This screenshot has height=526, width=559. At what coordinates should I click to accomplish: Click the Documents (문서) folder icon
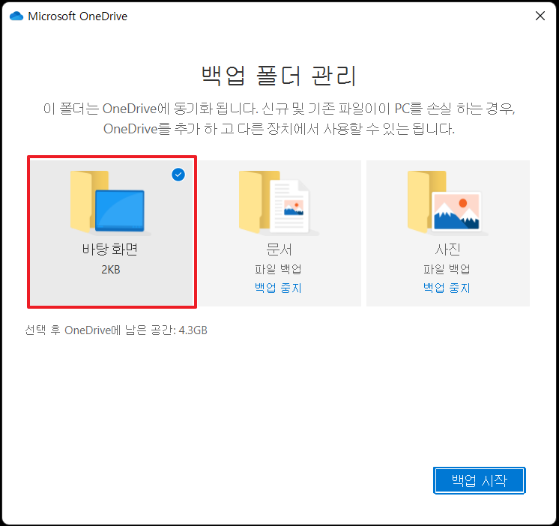pyautogui.click(x=279, y=202)
